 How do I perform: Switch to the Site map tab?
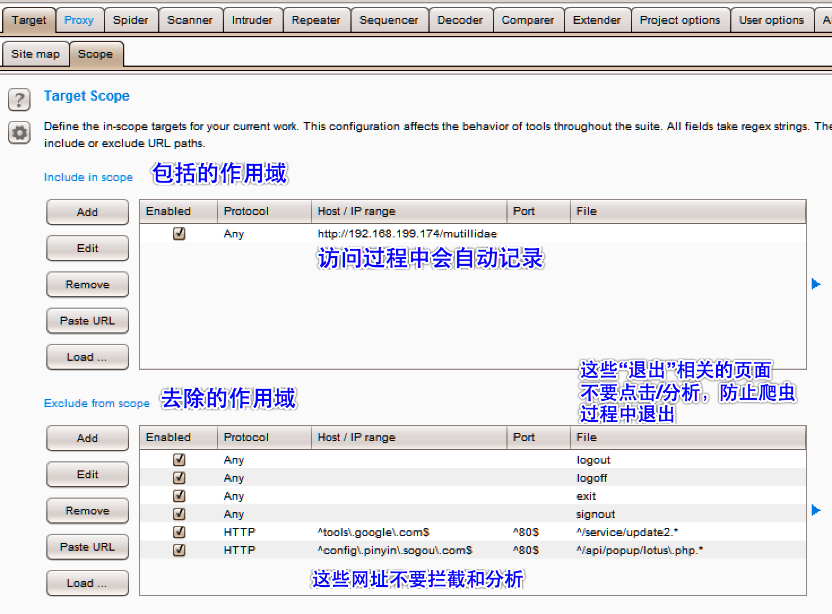coord(35,54)
